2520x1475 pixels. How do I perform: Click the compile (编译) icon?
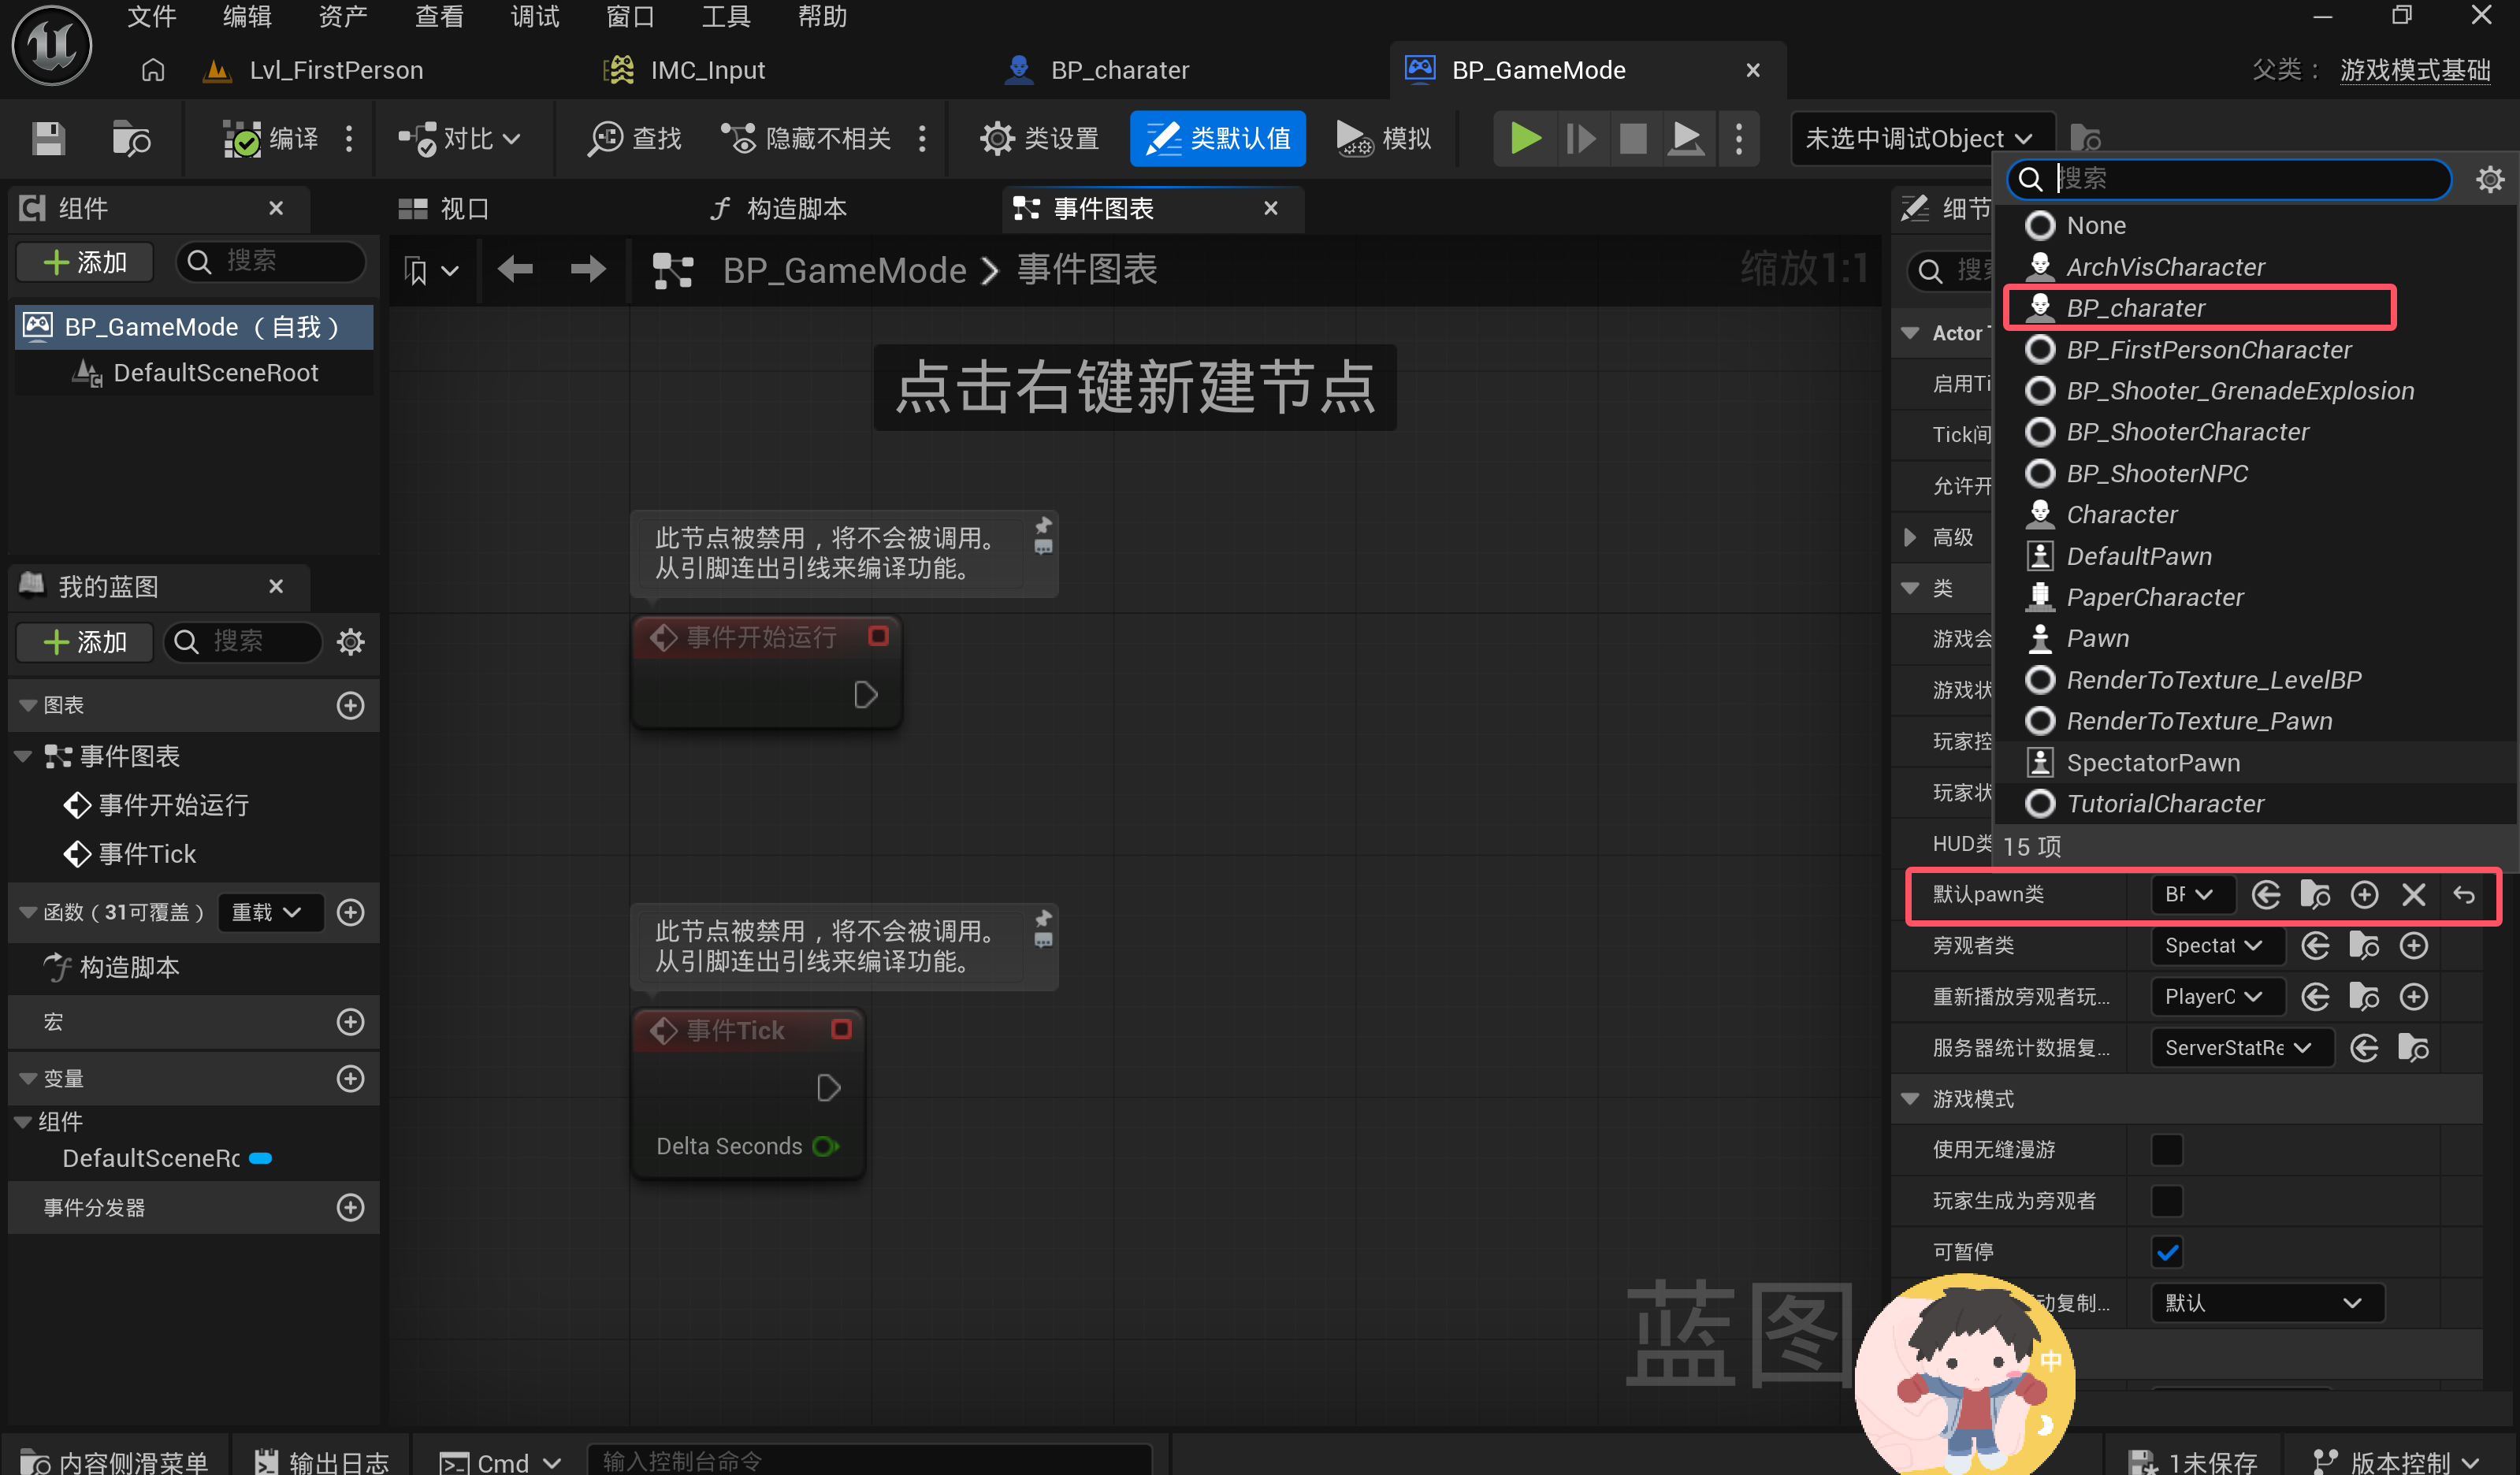click(242, 138)
